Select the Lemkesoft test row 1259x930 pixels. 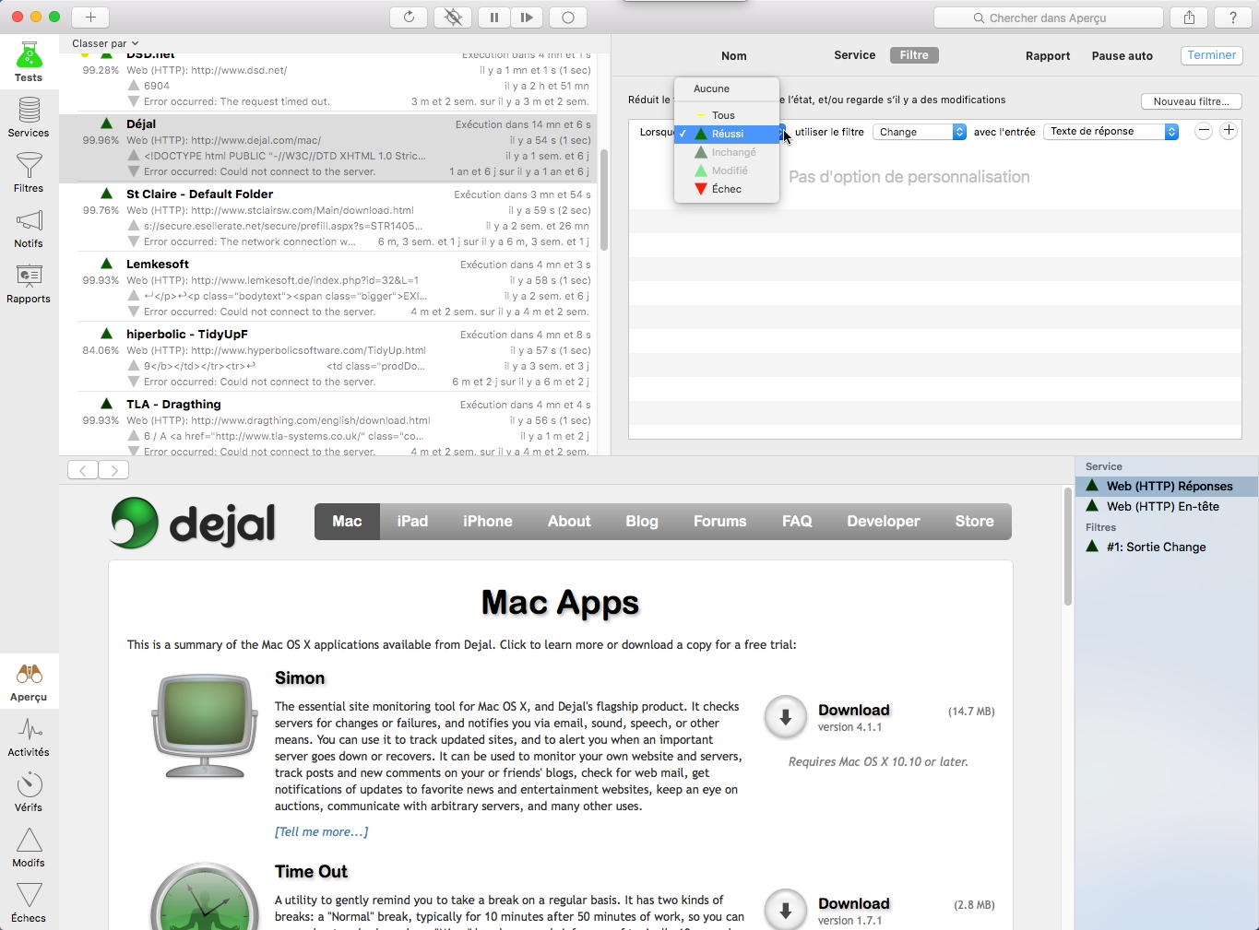pyautogui.click(x=327, y=288)
